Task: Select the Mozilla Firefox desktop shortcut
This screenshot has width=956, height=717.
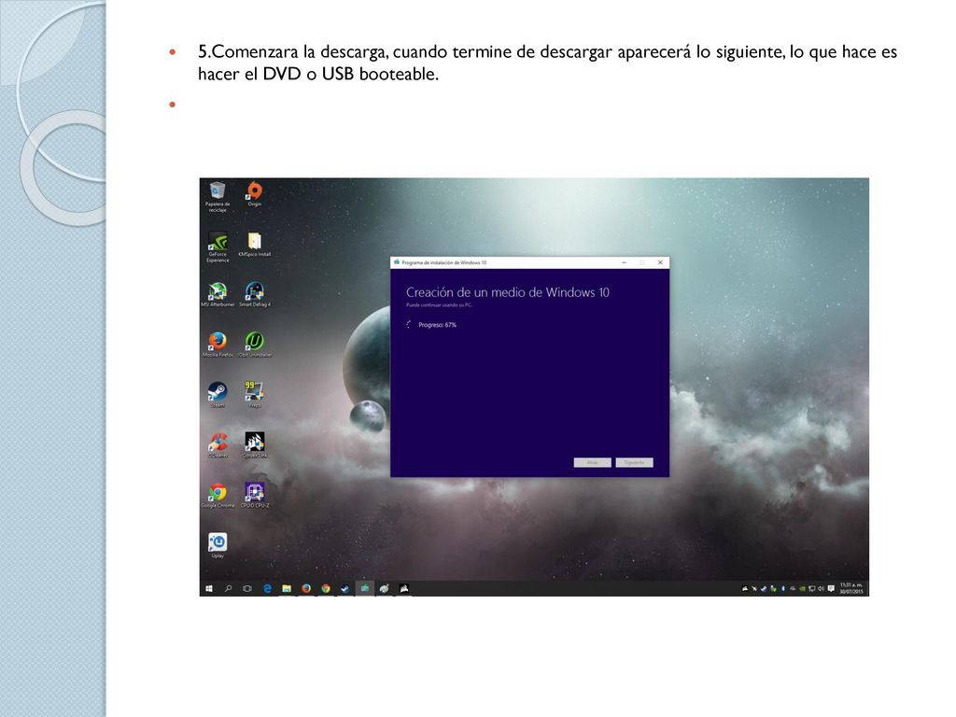Action: pyautogui.click(x=217, y=344)
